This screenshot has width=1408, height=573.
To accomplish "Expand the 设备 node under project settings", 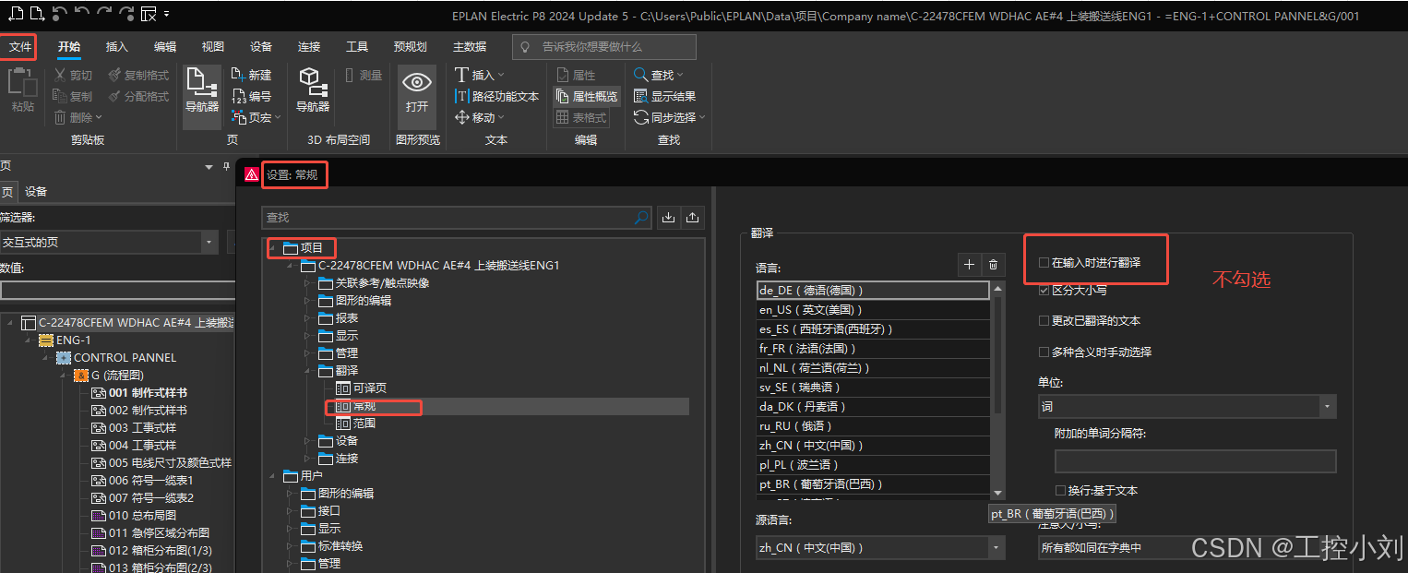I will (308, 441).
